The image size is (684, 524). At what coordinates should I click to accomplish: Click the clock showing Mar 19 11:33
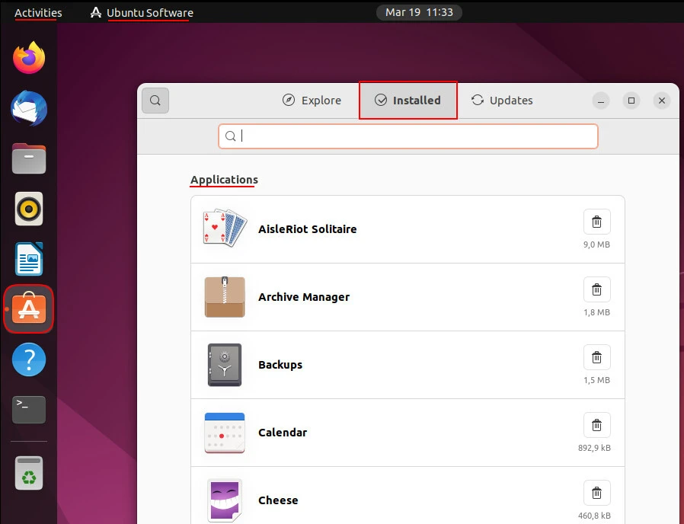(x=419, y=12)
